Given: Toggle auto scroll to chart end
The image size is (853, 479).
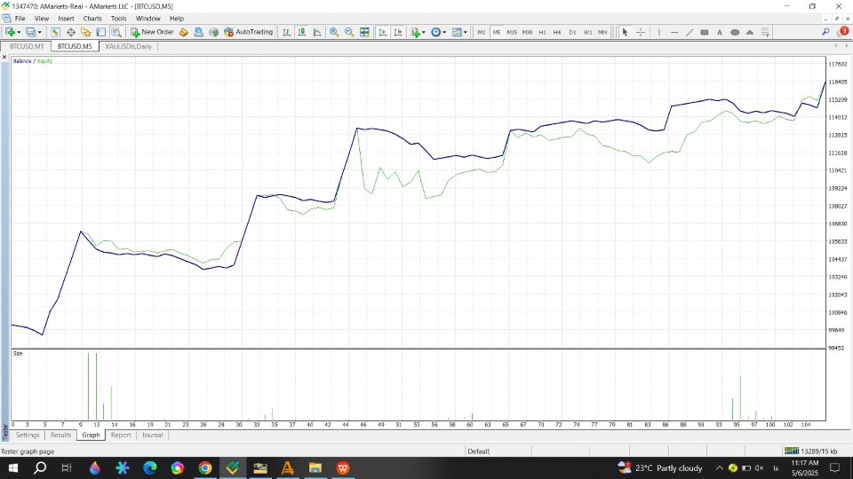Looking at the screenshot, I should (383, 33).
